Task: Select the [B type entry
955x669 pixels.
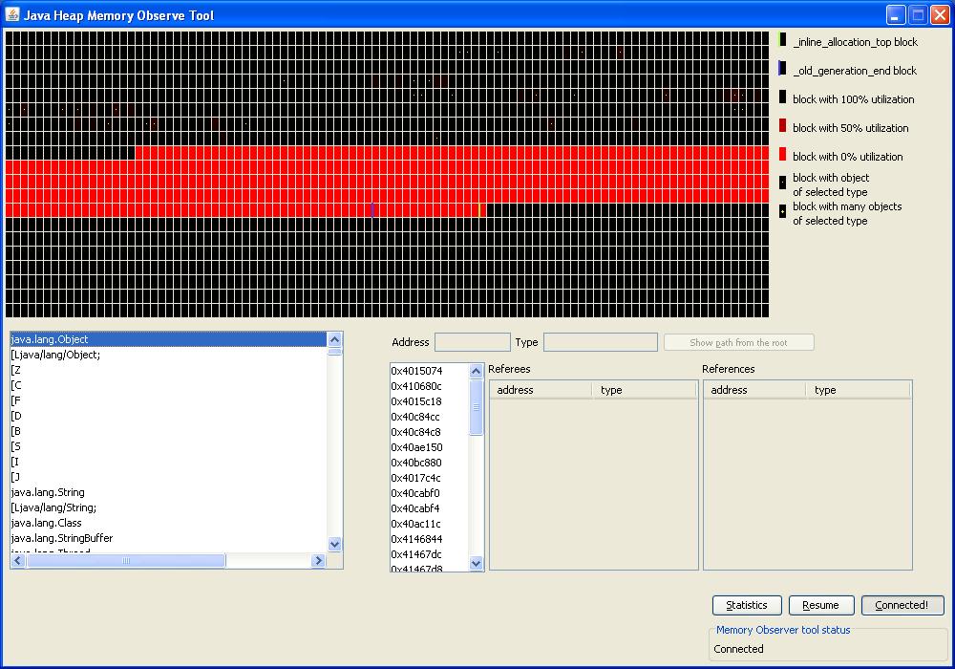Action: point(169,431)
